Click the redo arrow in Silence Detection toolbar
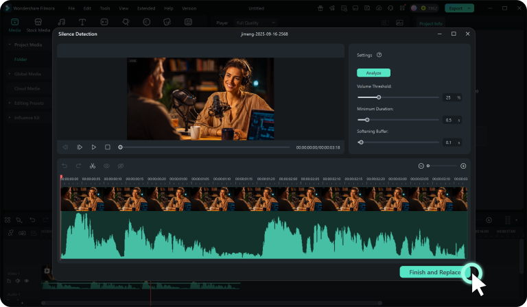Image resolution: width=527 pixels, height=307 pixels. [x=78, y=166]
